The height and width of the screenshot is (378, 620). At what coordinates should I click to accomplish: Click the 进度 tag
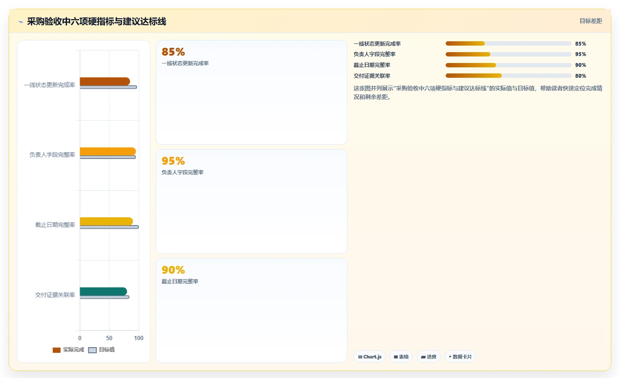point(429,357)
